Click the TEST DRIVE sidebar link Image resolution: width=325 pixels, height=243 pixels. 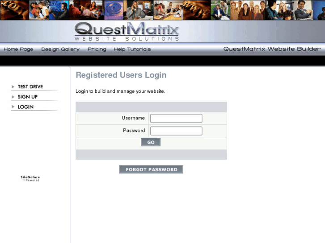pos(30,86)
